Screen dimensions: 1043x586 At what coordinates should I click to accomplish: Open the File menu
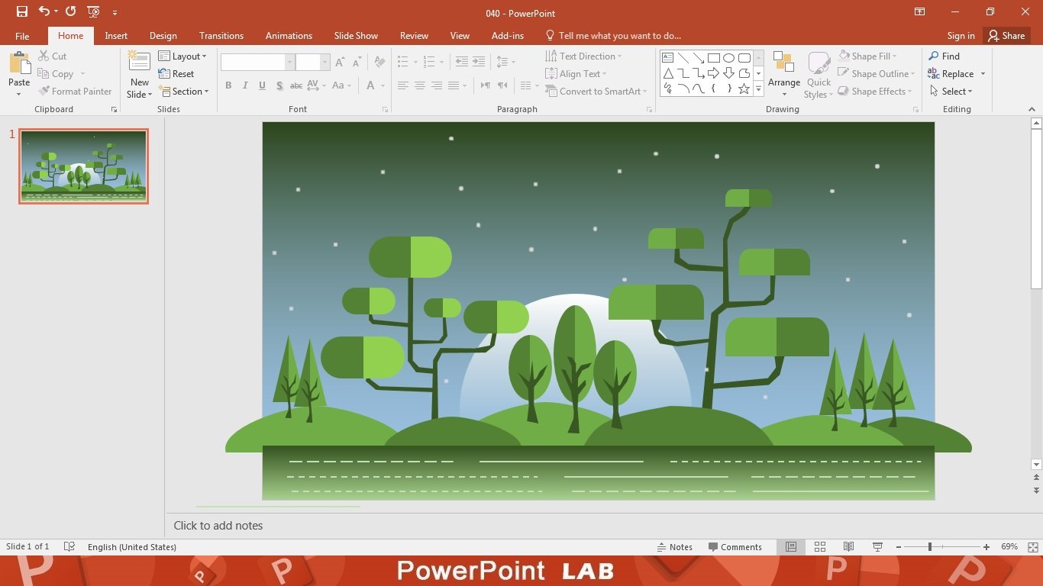coord(22,36)
